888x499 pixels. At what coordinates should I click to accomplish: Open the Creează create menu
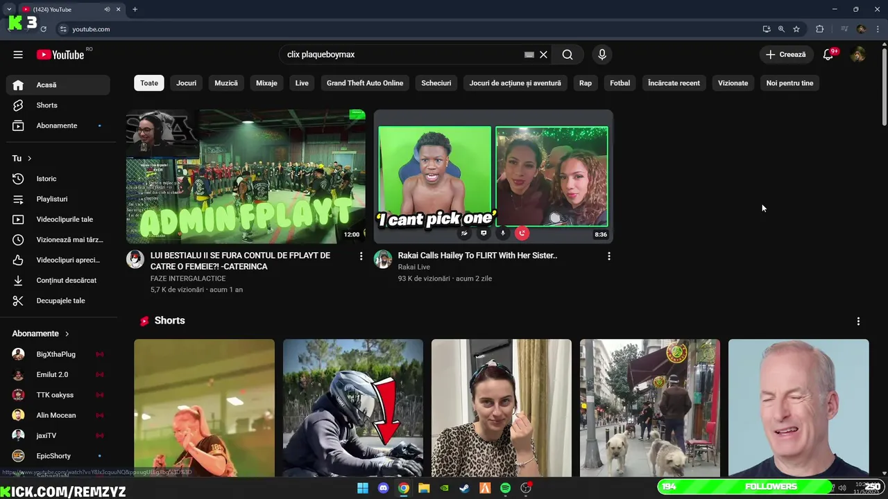(786, 55)
